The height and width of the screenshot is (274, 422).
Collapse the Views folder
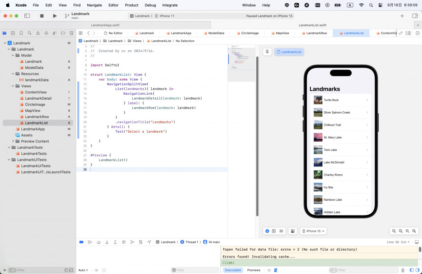(13, 86)
